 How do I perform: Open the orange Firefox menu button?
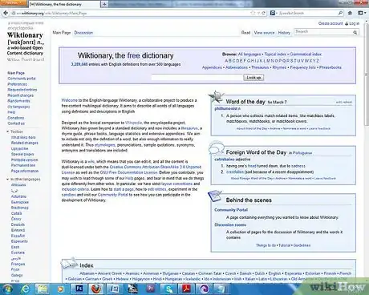pos(14,3)
